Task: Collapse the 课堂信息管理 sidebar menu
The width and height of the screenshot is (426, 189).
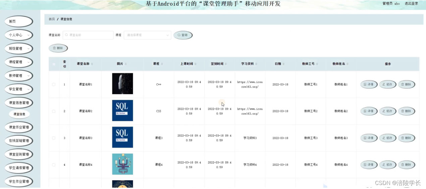Action: (x=19, y=103)
